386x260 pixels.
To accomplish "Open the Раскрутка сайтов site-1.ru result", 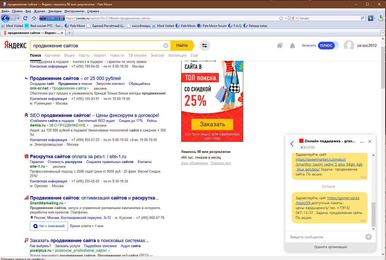I will pos(78,157).
